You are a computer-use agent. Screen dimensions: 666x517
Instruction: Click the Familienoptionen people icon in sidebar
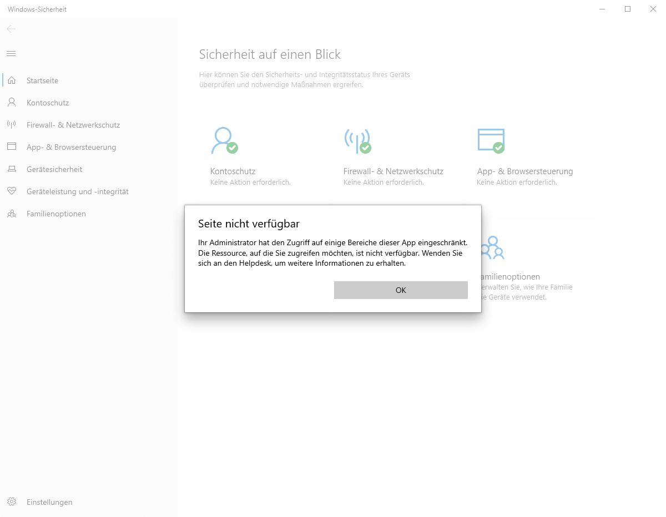(x=12, y=214)
